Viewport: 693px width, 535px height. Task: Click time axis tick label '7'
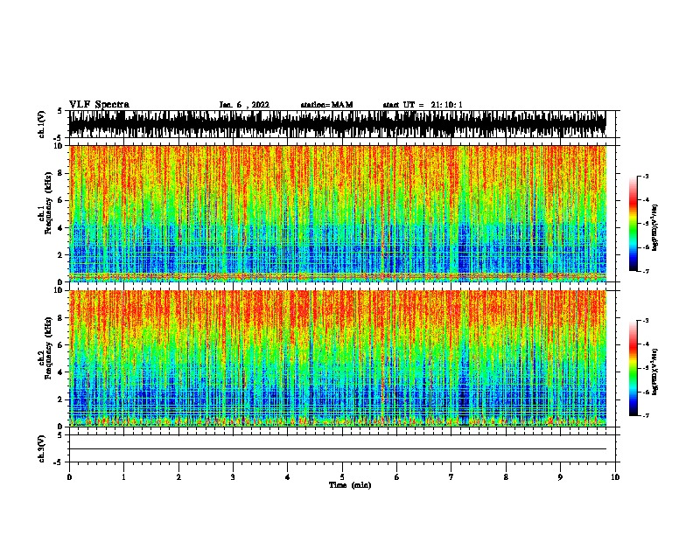(x=451, y=477)
